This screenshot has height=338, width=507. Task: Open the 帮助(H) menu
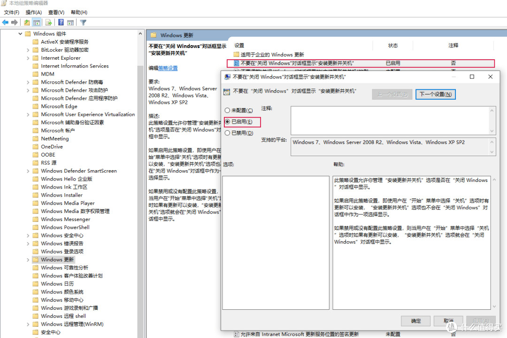click(79, 12)
